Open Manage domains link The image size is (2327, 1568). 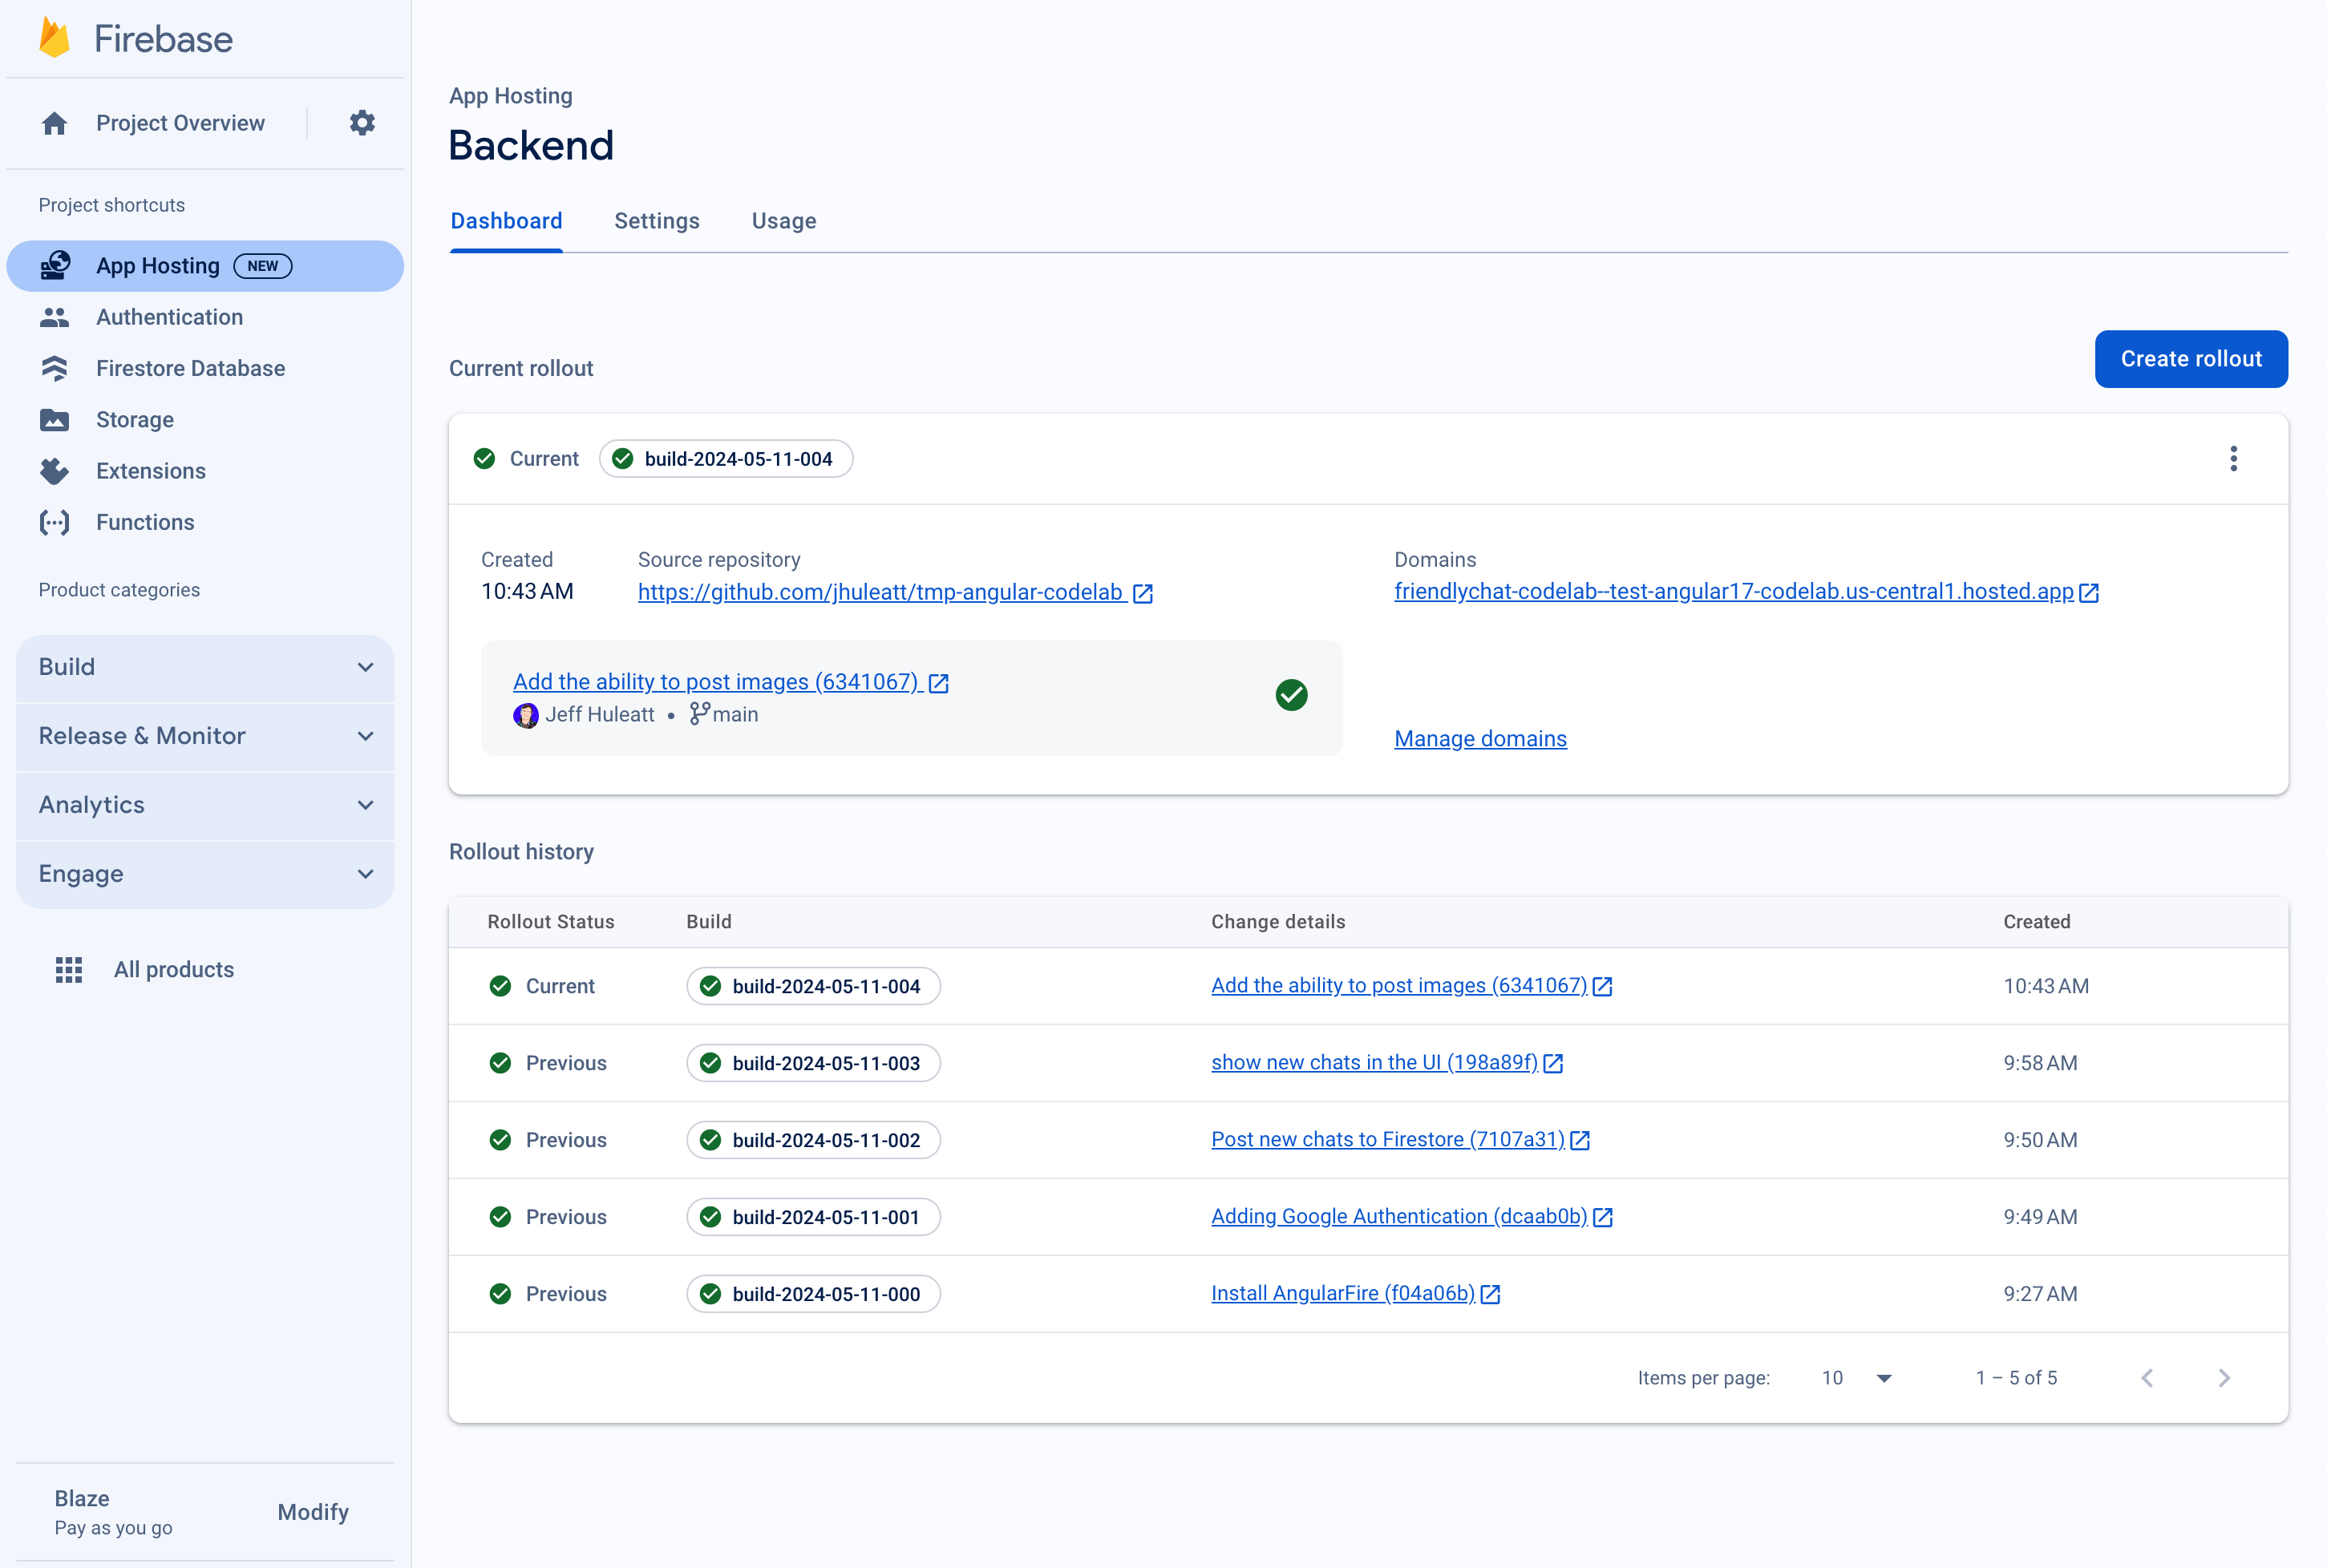pyautogui.click(x=1480, y=738)
